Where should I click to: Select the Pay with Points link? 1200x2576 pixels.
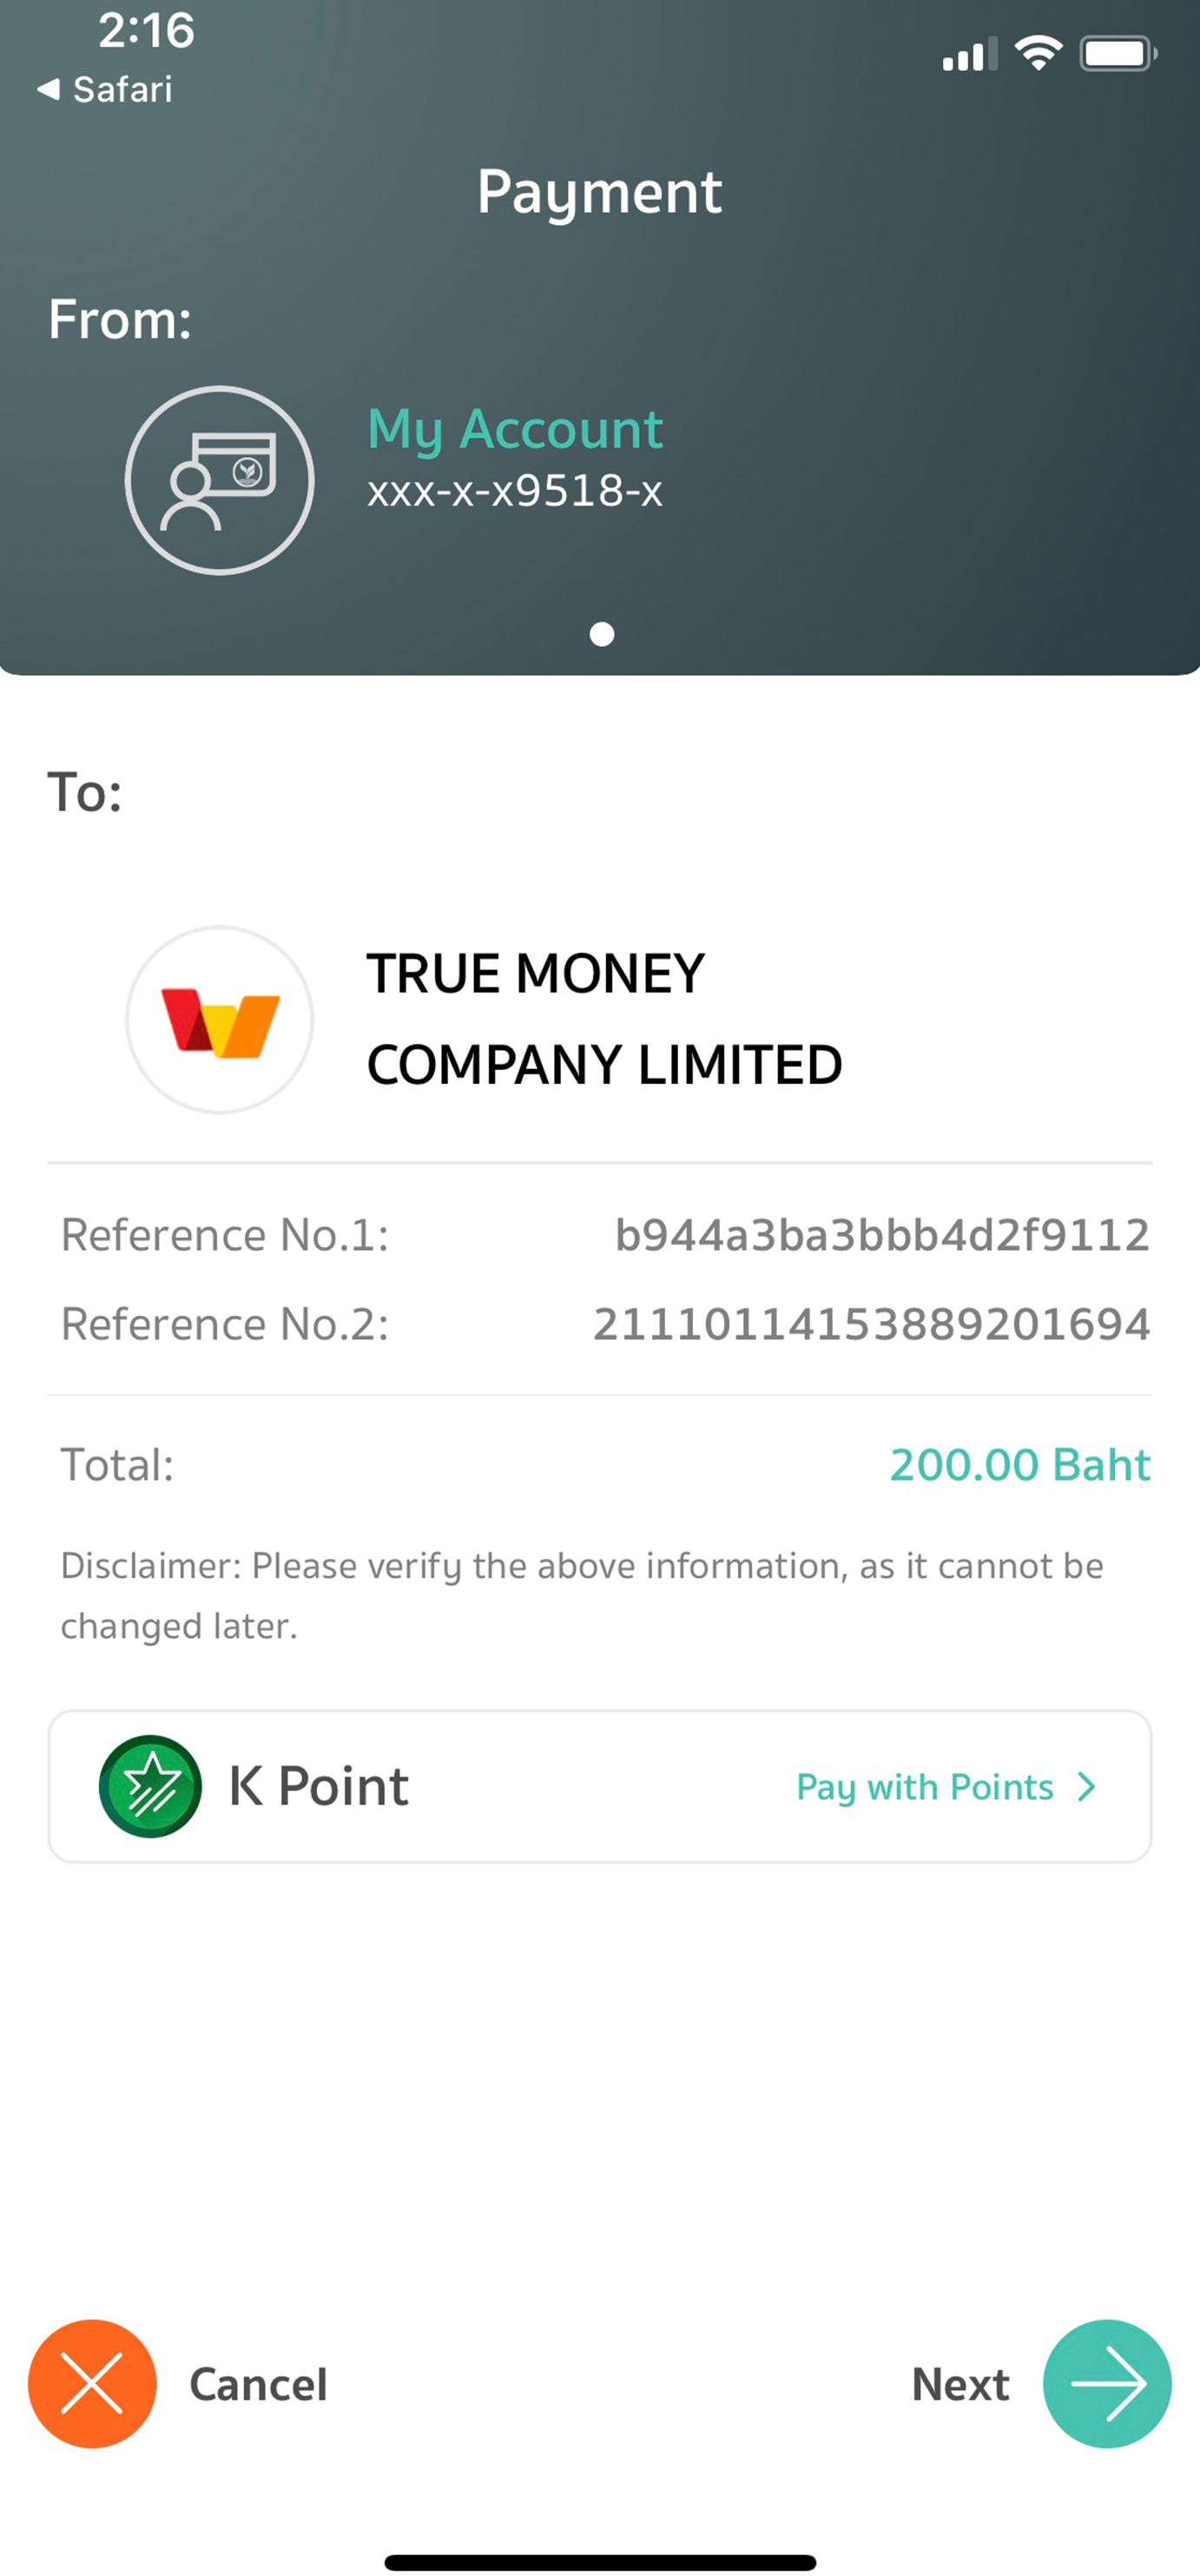[924, 1786]
